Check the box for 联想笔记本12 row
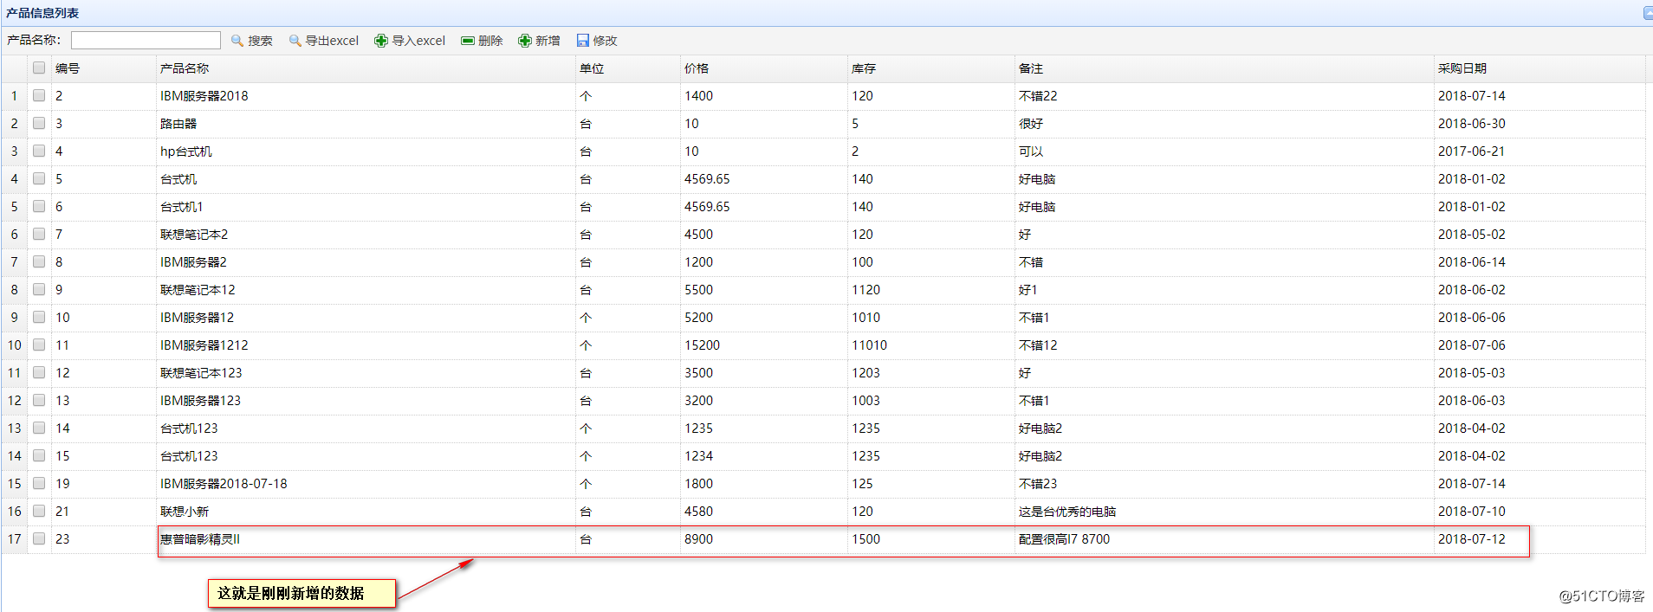 [39, 289]
